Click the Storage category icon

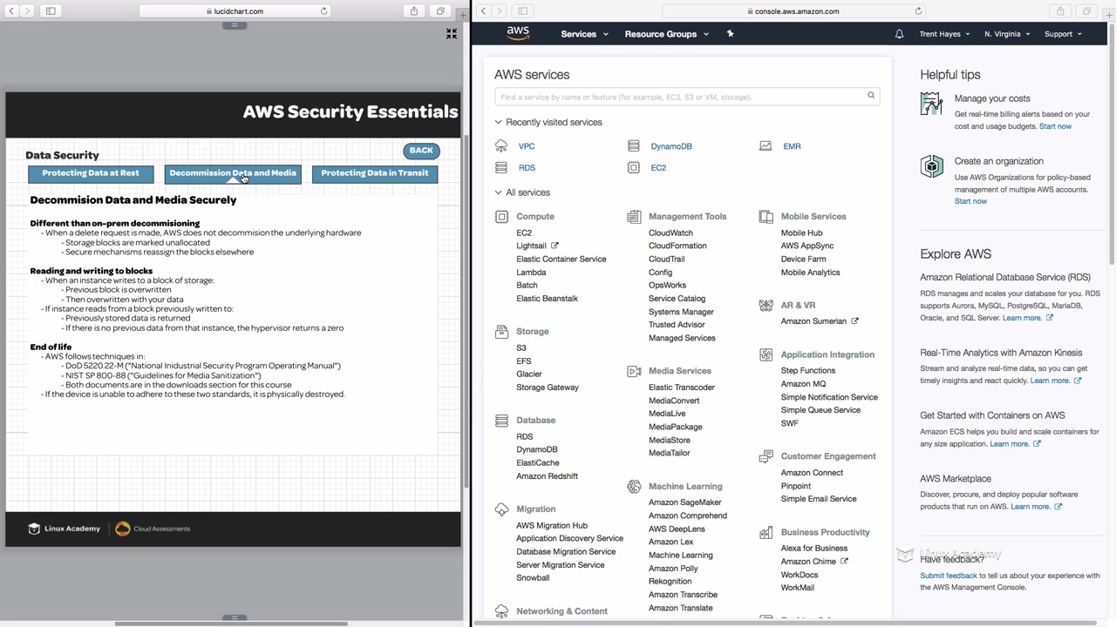[501, 332]
